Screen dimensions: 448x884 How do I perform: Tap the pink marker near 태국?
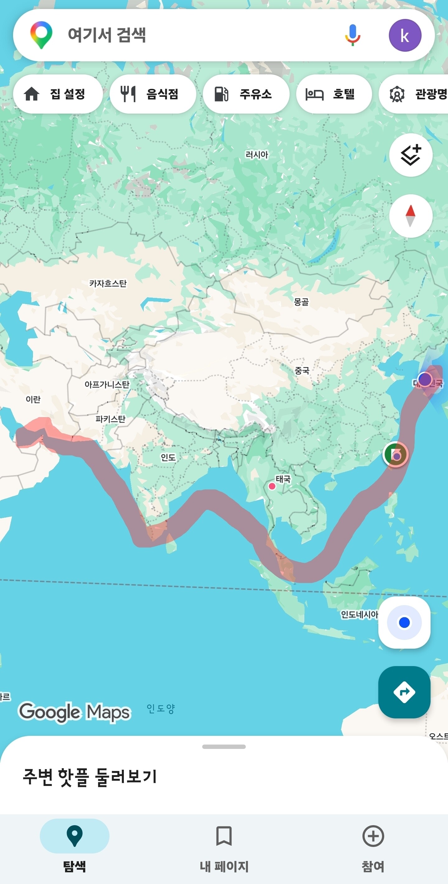(272, 486)
